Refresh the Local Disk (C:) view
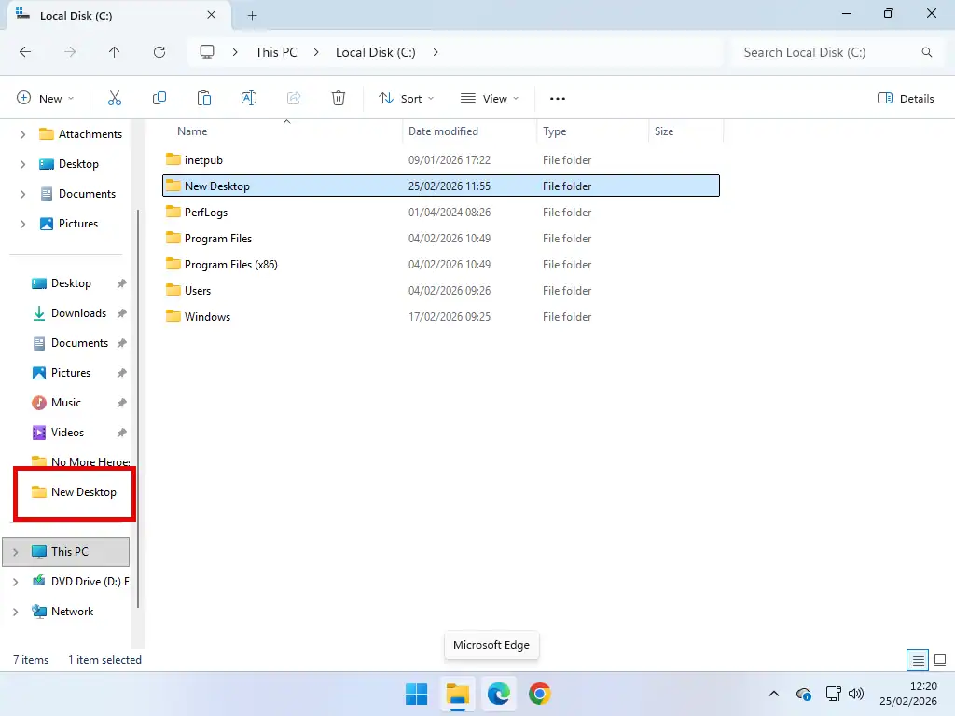955x716 pixels. (159, 52)
